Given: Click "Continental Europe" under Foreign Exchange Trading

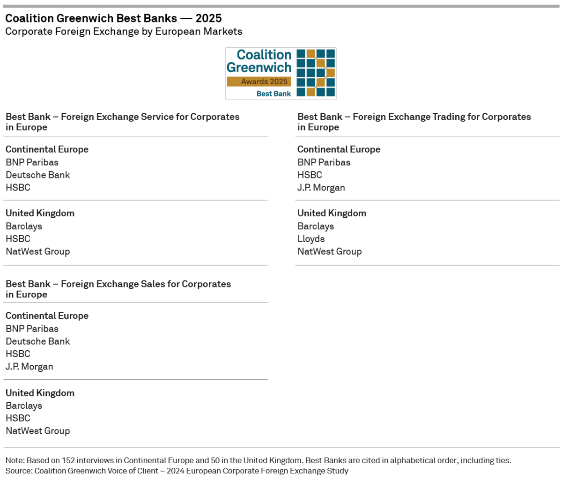Looking at the screenshot, I should click(339, 149).
